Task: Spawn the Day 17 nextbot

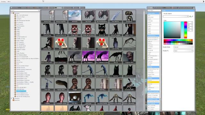Action: (x=75, y=57)
